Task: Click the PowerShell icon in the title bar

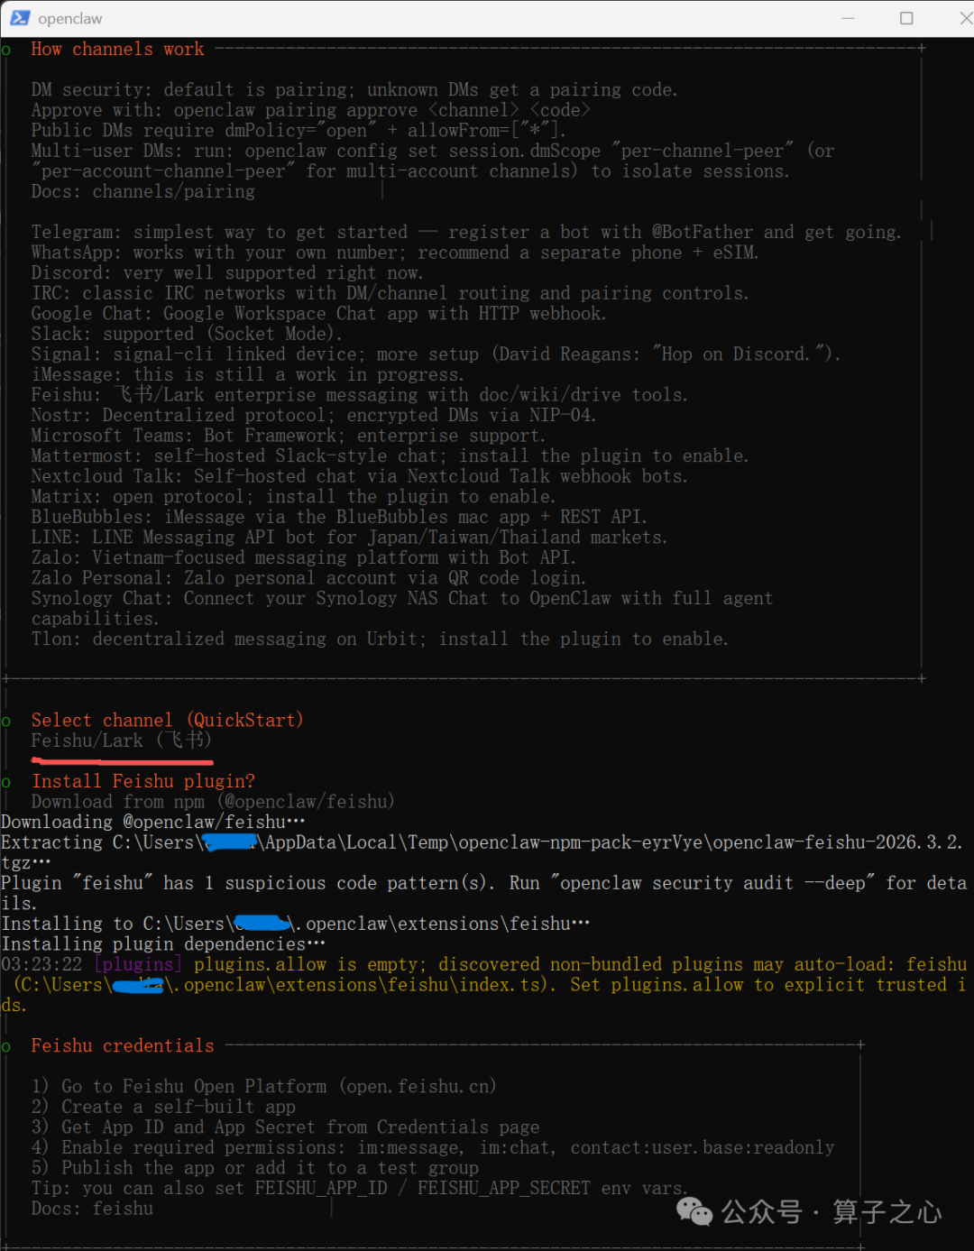Action: point(20,18)
